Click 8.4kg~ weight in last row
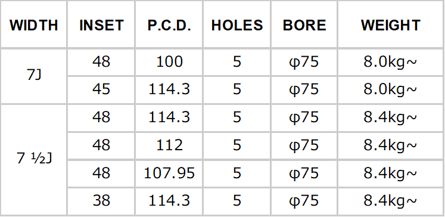The image size is (445, 217). [x=391, y=201]
